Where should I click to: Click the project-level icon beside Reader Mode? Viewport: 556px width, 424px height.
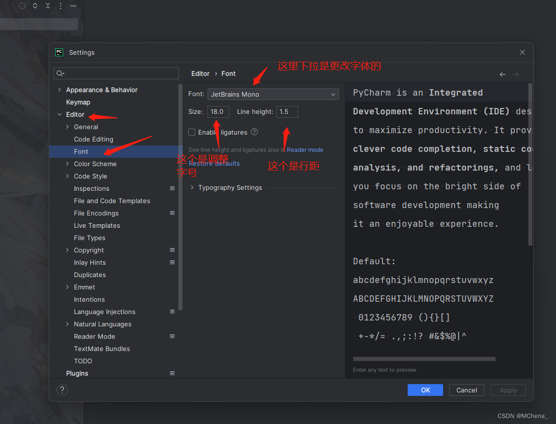[173, 336]
